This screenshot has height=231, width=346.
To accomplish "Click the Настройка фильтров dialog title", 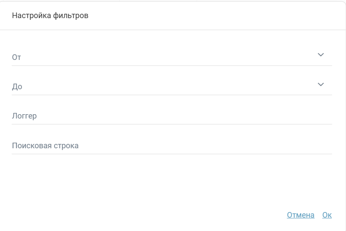I will point(50,16).
